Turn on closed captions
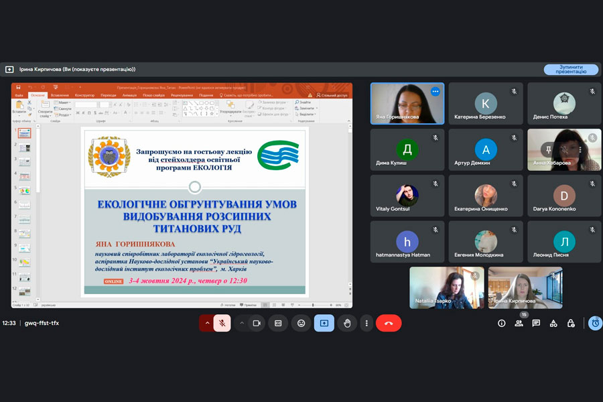 (x=278, y=323)
